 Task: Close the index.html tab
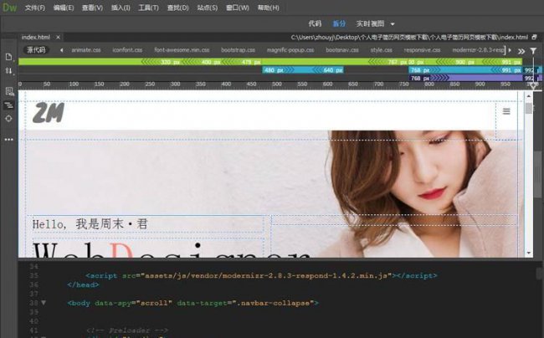(x=59, y=37)
